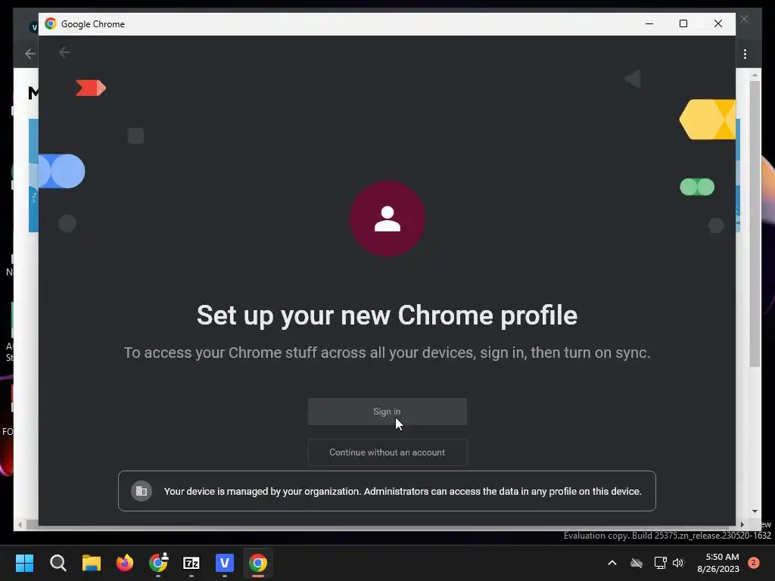
Task: Minimize the Google Chrome profile window
Action: pyautogui.click(x=649, y=23)
